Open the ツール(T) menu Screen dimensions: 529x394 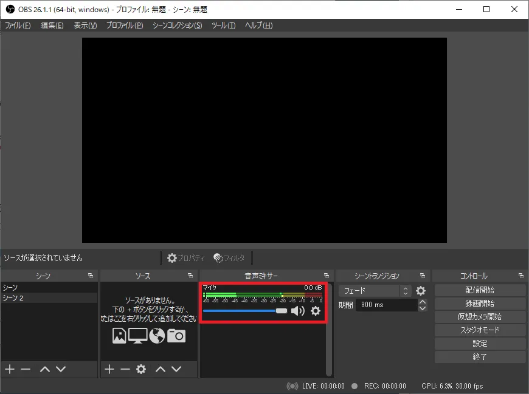click(223, 25)
